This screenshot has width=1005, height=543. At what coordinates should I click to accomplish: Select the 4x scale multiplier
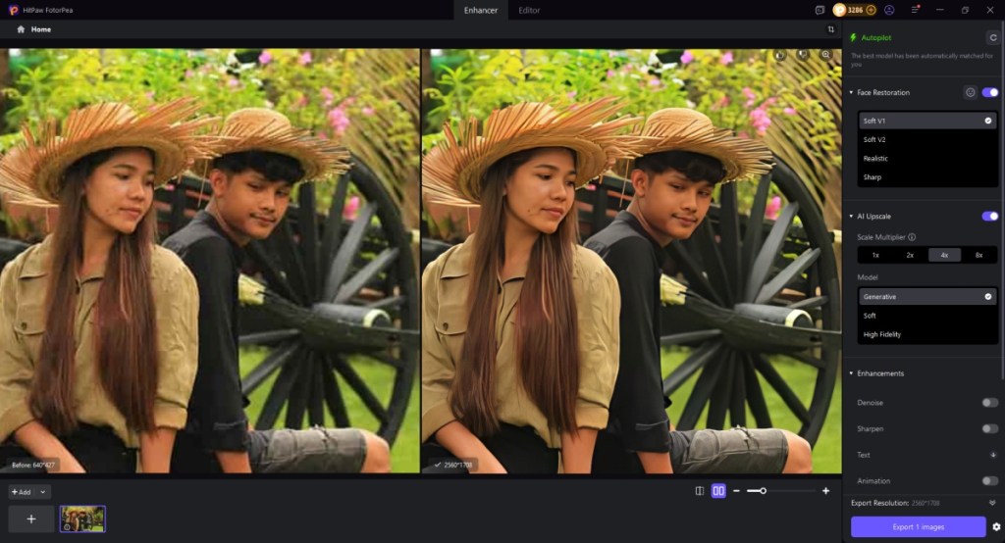click(944, 255)
